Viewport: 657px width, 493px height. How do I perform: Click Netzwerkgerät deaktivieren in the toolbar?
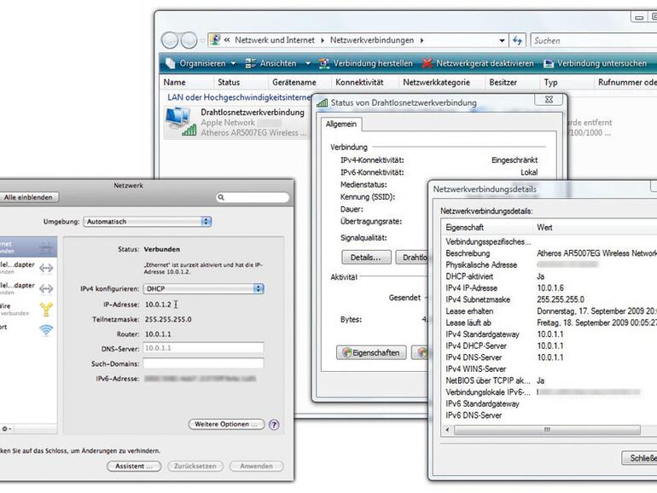pos(478,63)
